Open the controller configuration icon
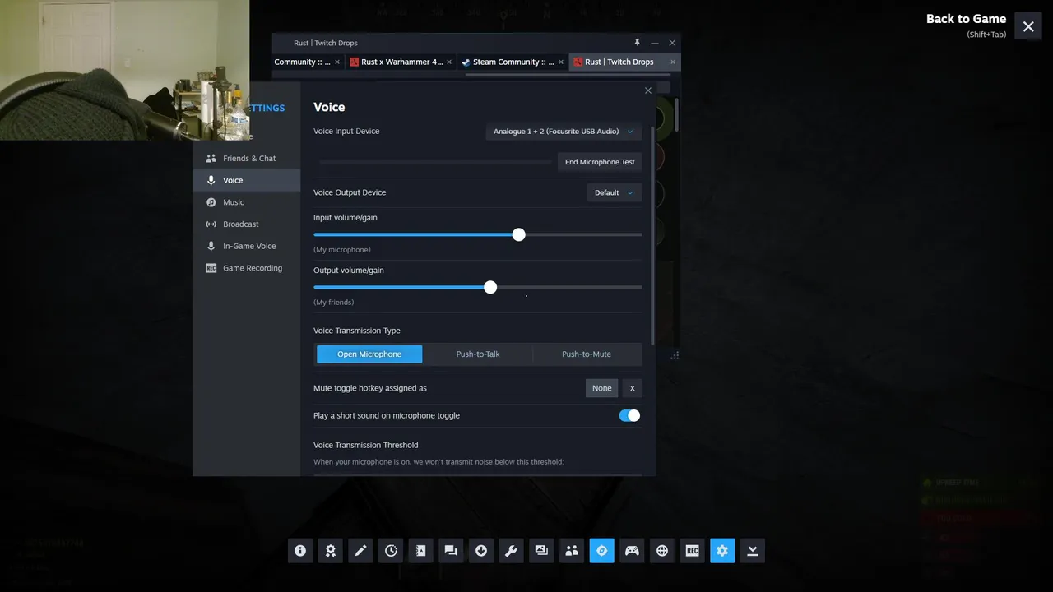The image size is (1053, 592). (632, 551)
